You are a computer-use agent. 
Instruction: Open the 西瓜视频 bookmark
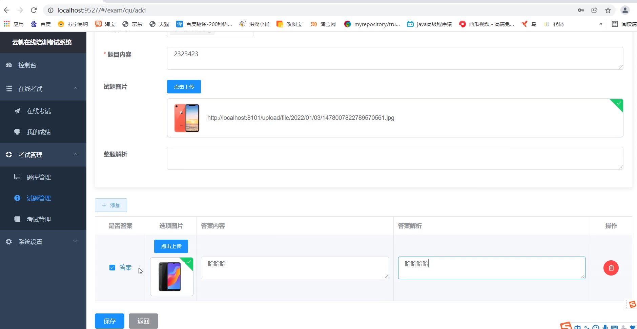pyautogui.click(x=487, y=24)
